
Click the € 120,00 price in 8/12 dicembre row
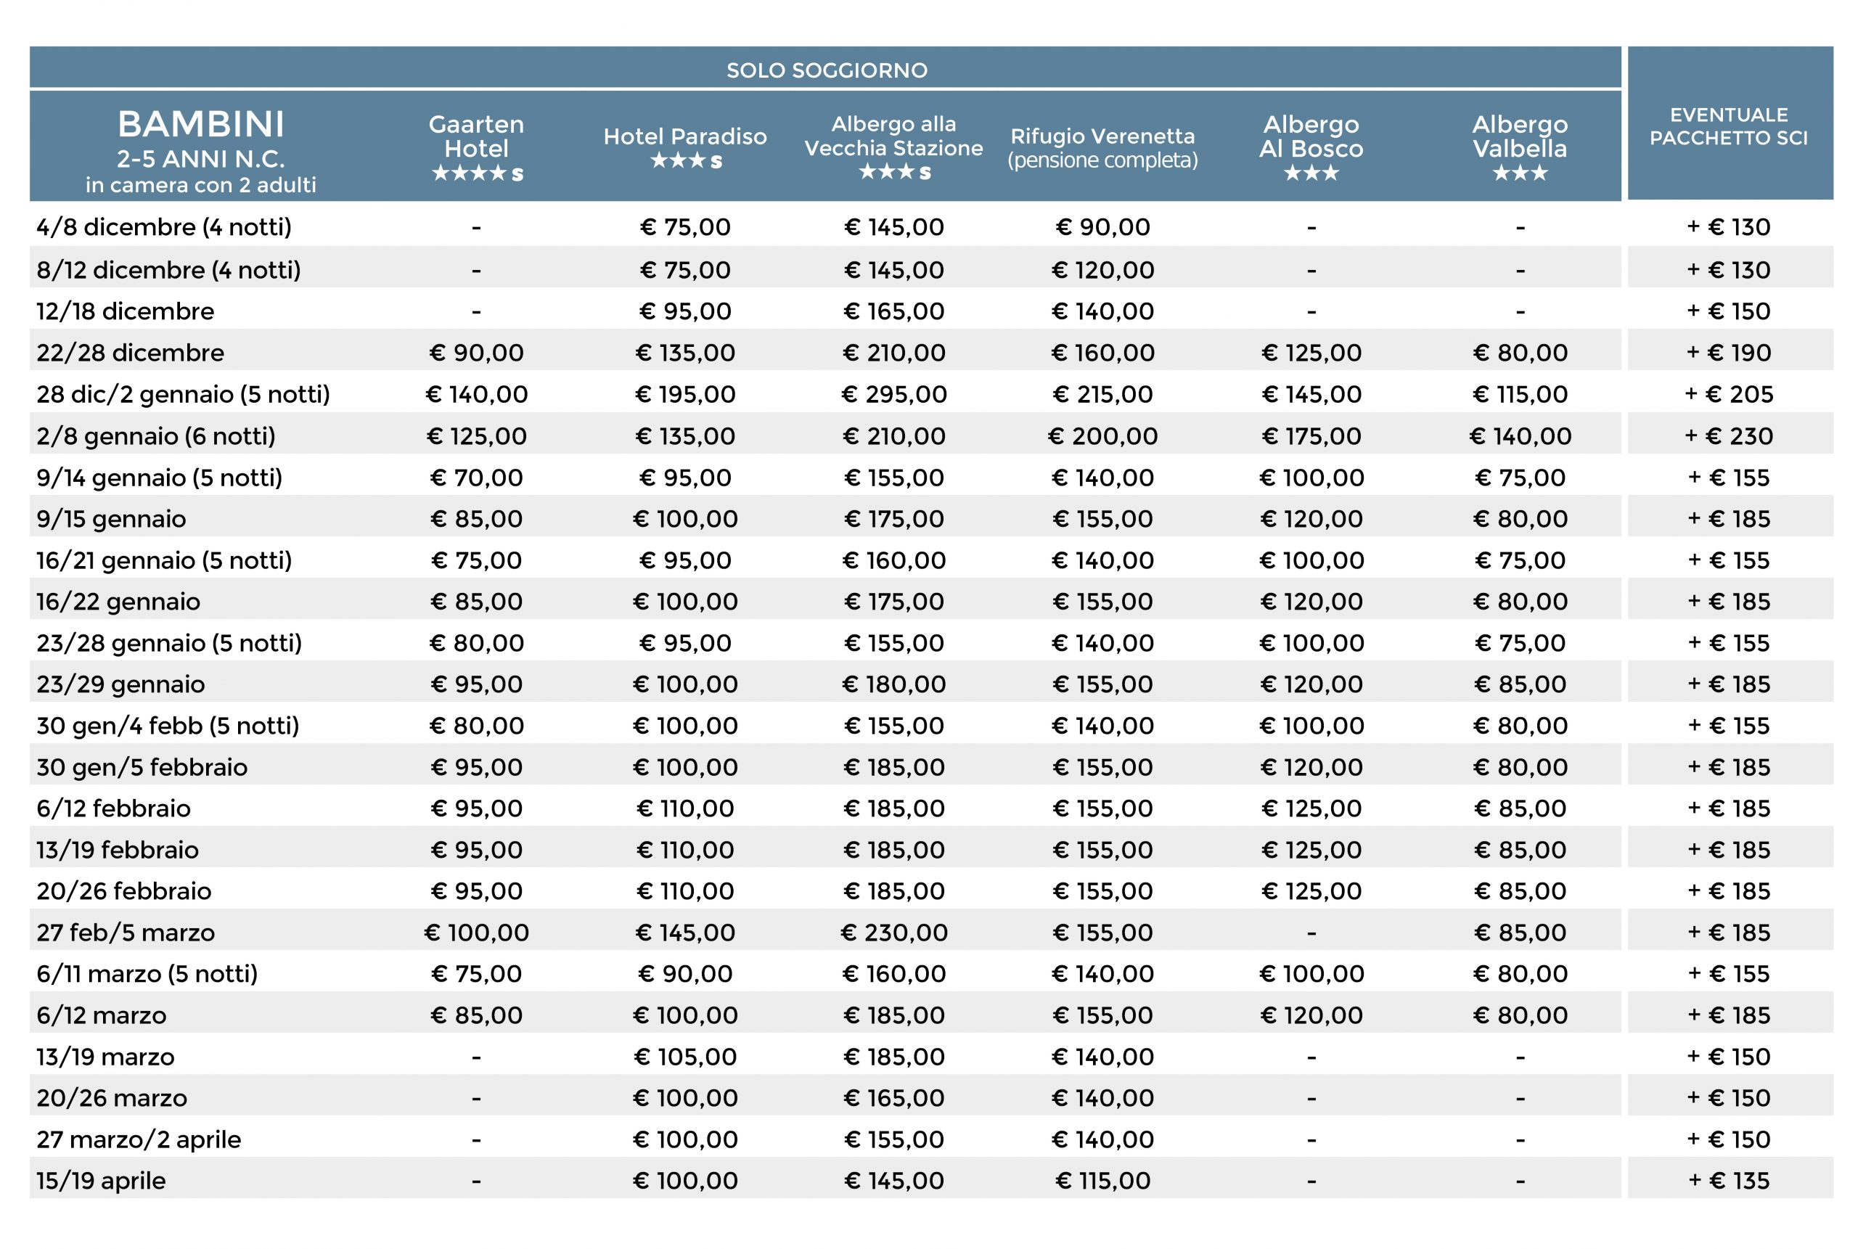coord(1103,270)
